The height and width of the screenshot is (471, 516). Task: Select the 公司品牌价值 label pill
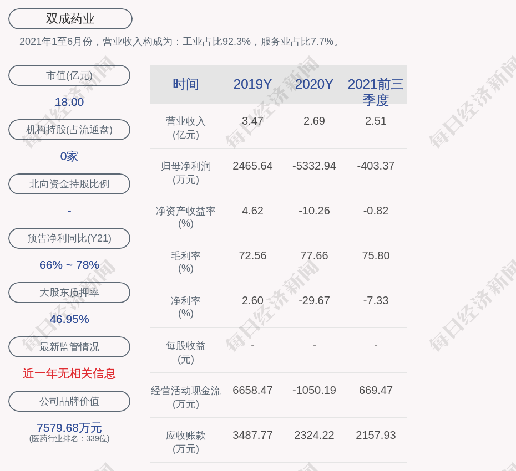tap(69, 401)
